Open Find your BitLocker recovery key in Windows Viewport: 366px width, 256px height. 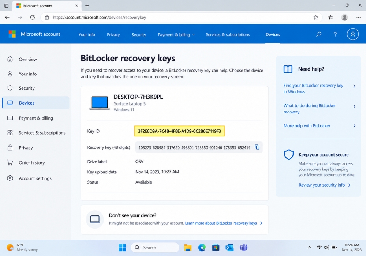tap(313, 89)
